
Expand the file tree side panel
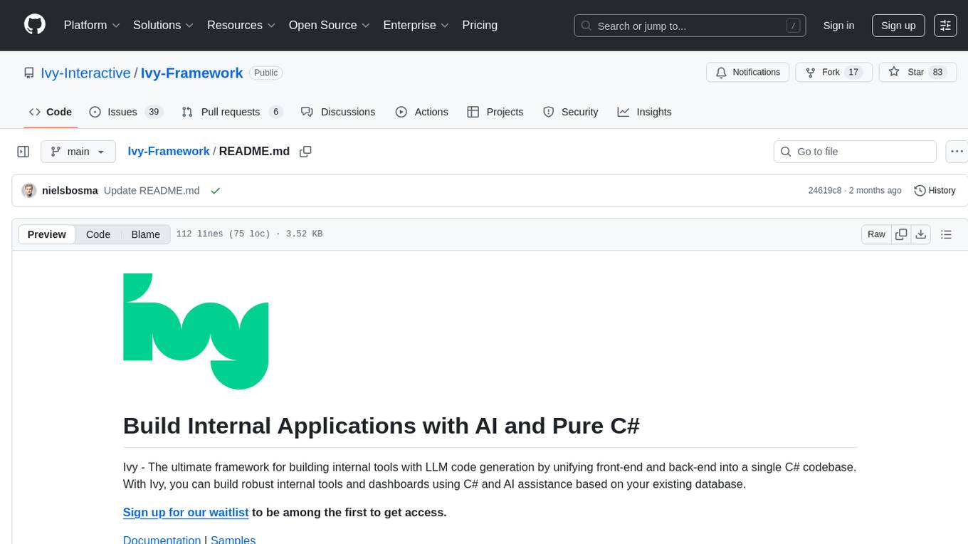click(23, 152)
